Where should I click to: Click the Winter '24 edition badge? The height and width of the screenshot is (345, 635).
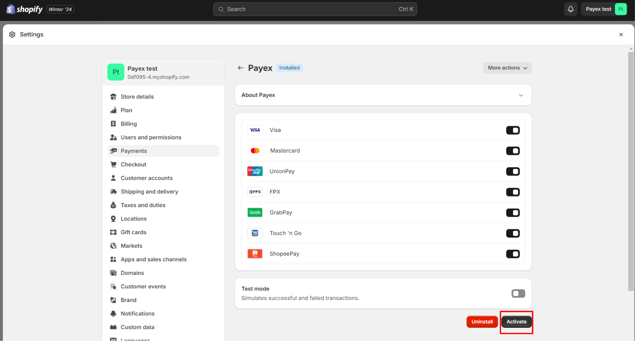click(x=60, y=9)
